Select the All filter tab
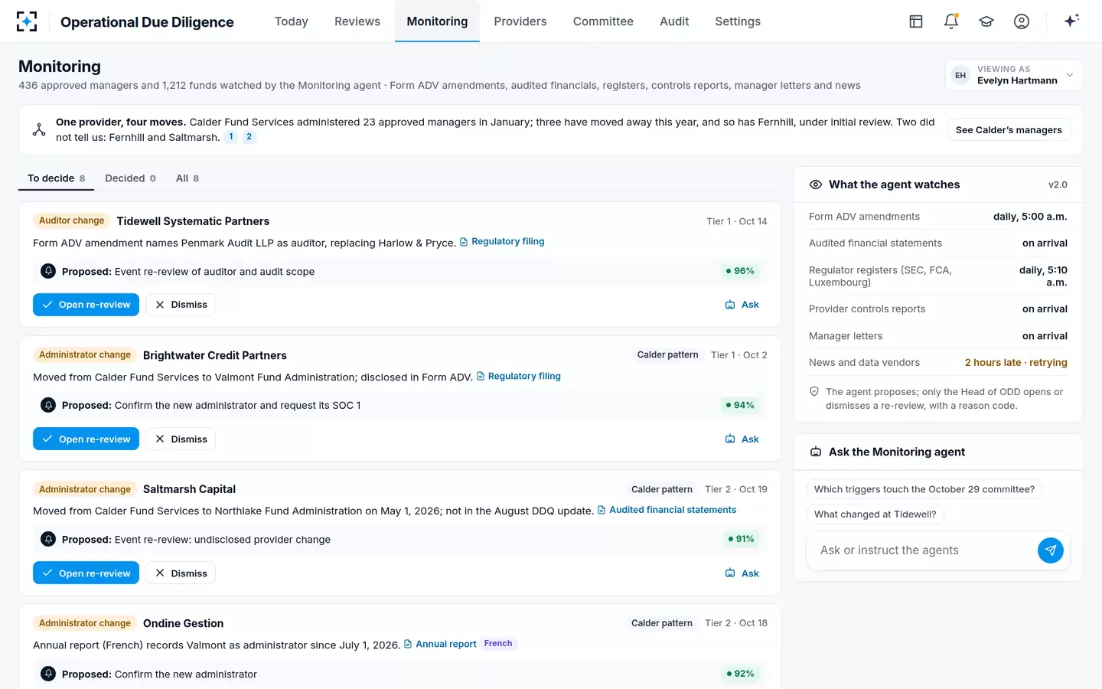This screenshot has height=689, width=1102. 187,178
